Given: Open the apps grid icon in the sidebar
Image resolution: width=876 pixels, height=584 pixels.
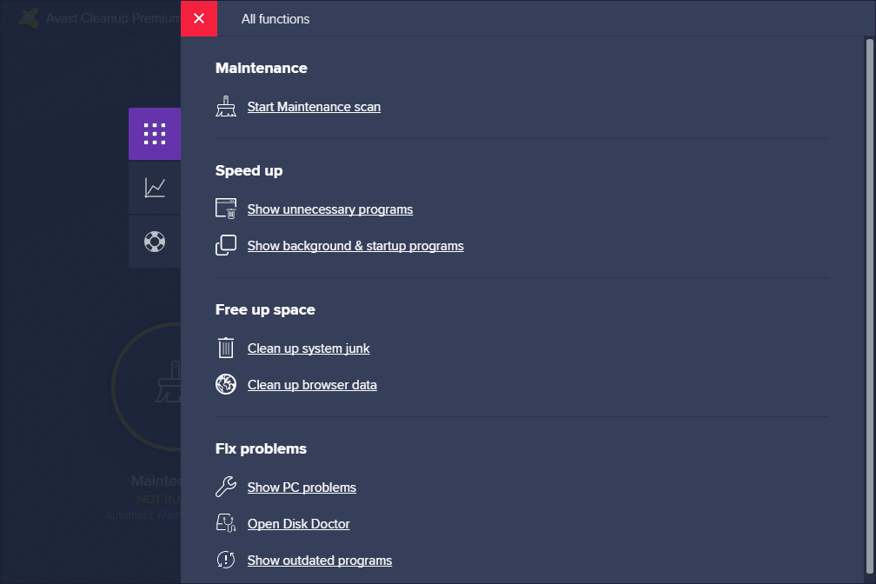Looking at the screenshot, I should coord(155,134).
